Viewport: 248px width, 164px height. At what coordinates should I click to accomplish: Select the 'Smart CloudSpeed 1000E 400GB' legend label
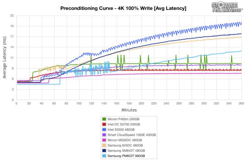[132, 135]
